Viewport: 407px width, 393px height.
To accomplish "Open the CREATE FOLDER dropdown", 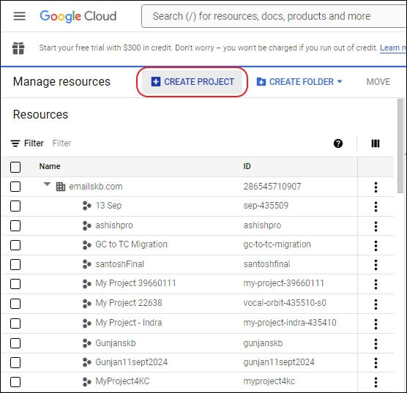I will click(299, 82).
